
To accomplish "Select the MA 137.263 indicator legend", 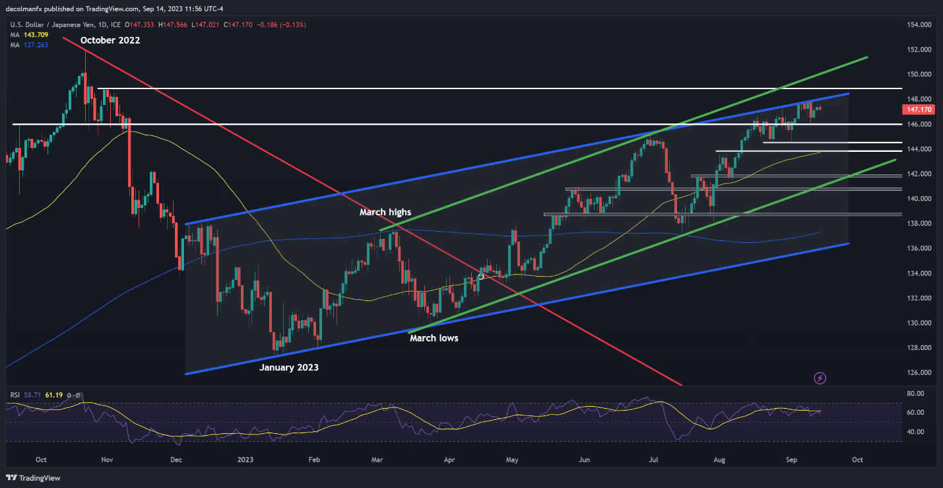I will click(x=30, y=44).
